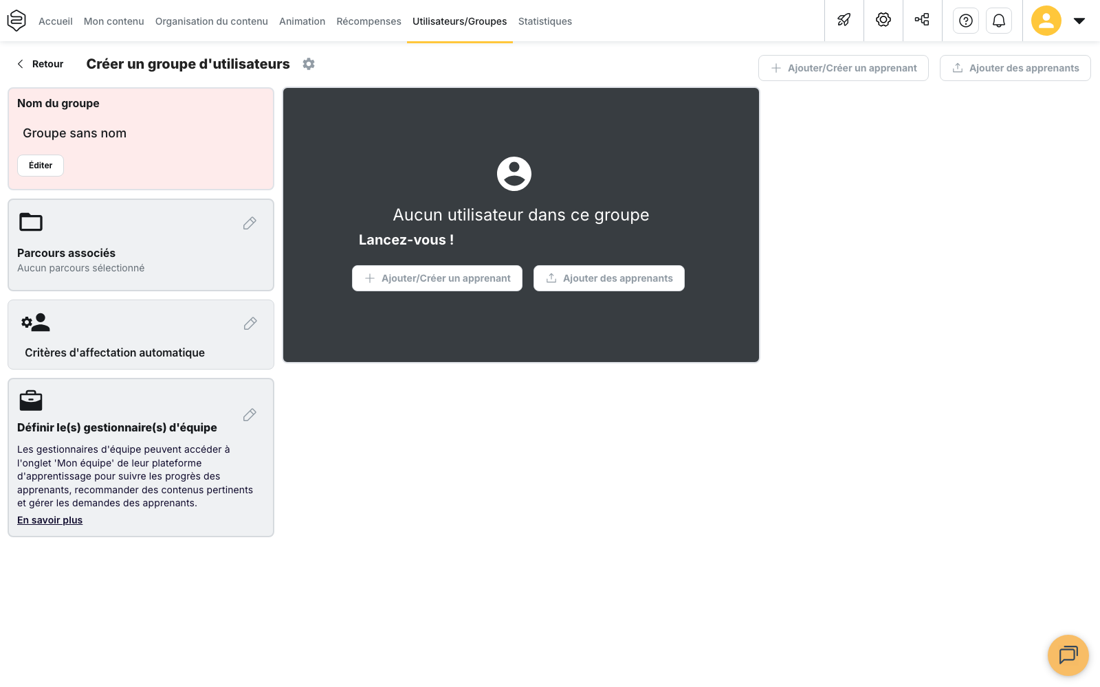Edit automatic assignment criteria pencil icon
Screen dimensions: 1100x687
point(250,324)
